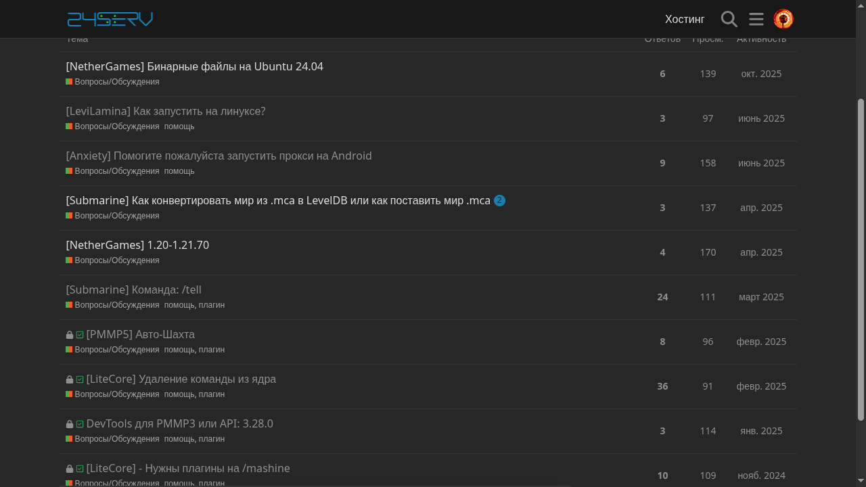The image size is (866, 487).
Task: Select the плагин tag under Команда: /tell
Action: point(212,305)
